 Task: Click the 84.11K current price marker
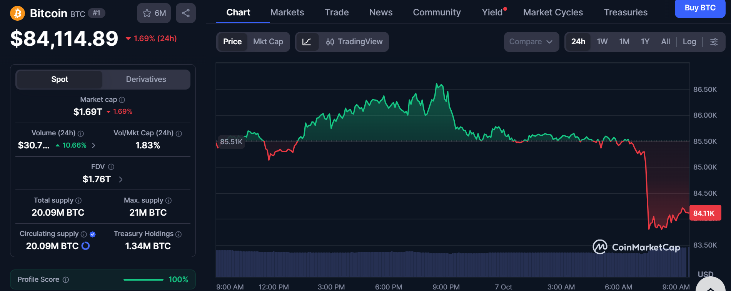[x=705, y=213]
